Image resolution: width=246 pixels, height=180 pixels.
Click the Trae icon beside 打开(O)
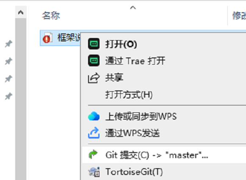click(94, 44)
